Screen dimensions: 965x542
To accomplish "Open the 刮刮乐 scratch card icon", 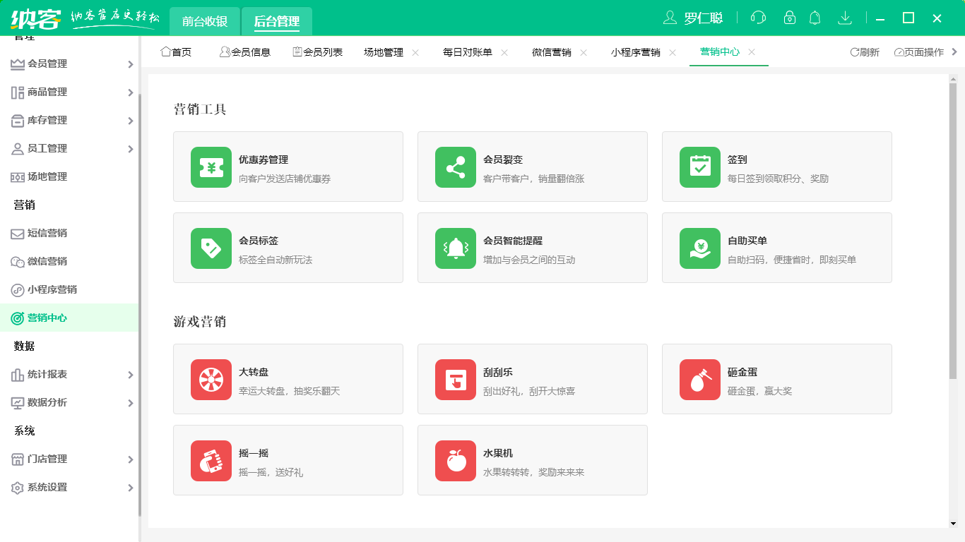I will tap(456, 379).
